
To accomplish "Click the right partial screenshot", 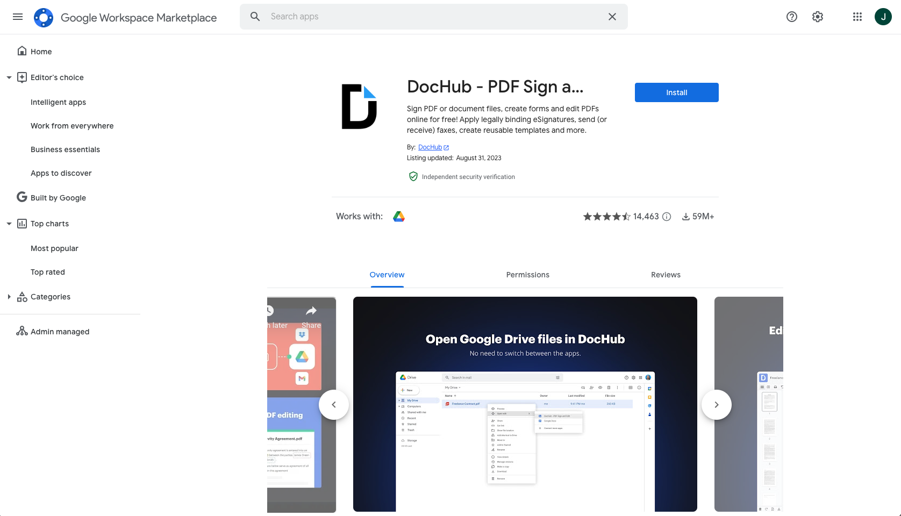I will 749,404.
